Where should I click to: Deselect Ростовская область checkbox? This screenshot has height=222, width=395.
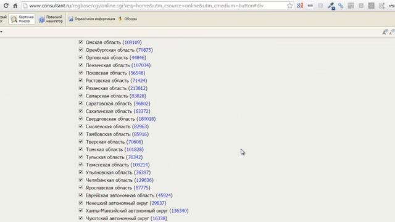tap(81, 80)
